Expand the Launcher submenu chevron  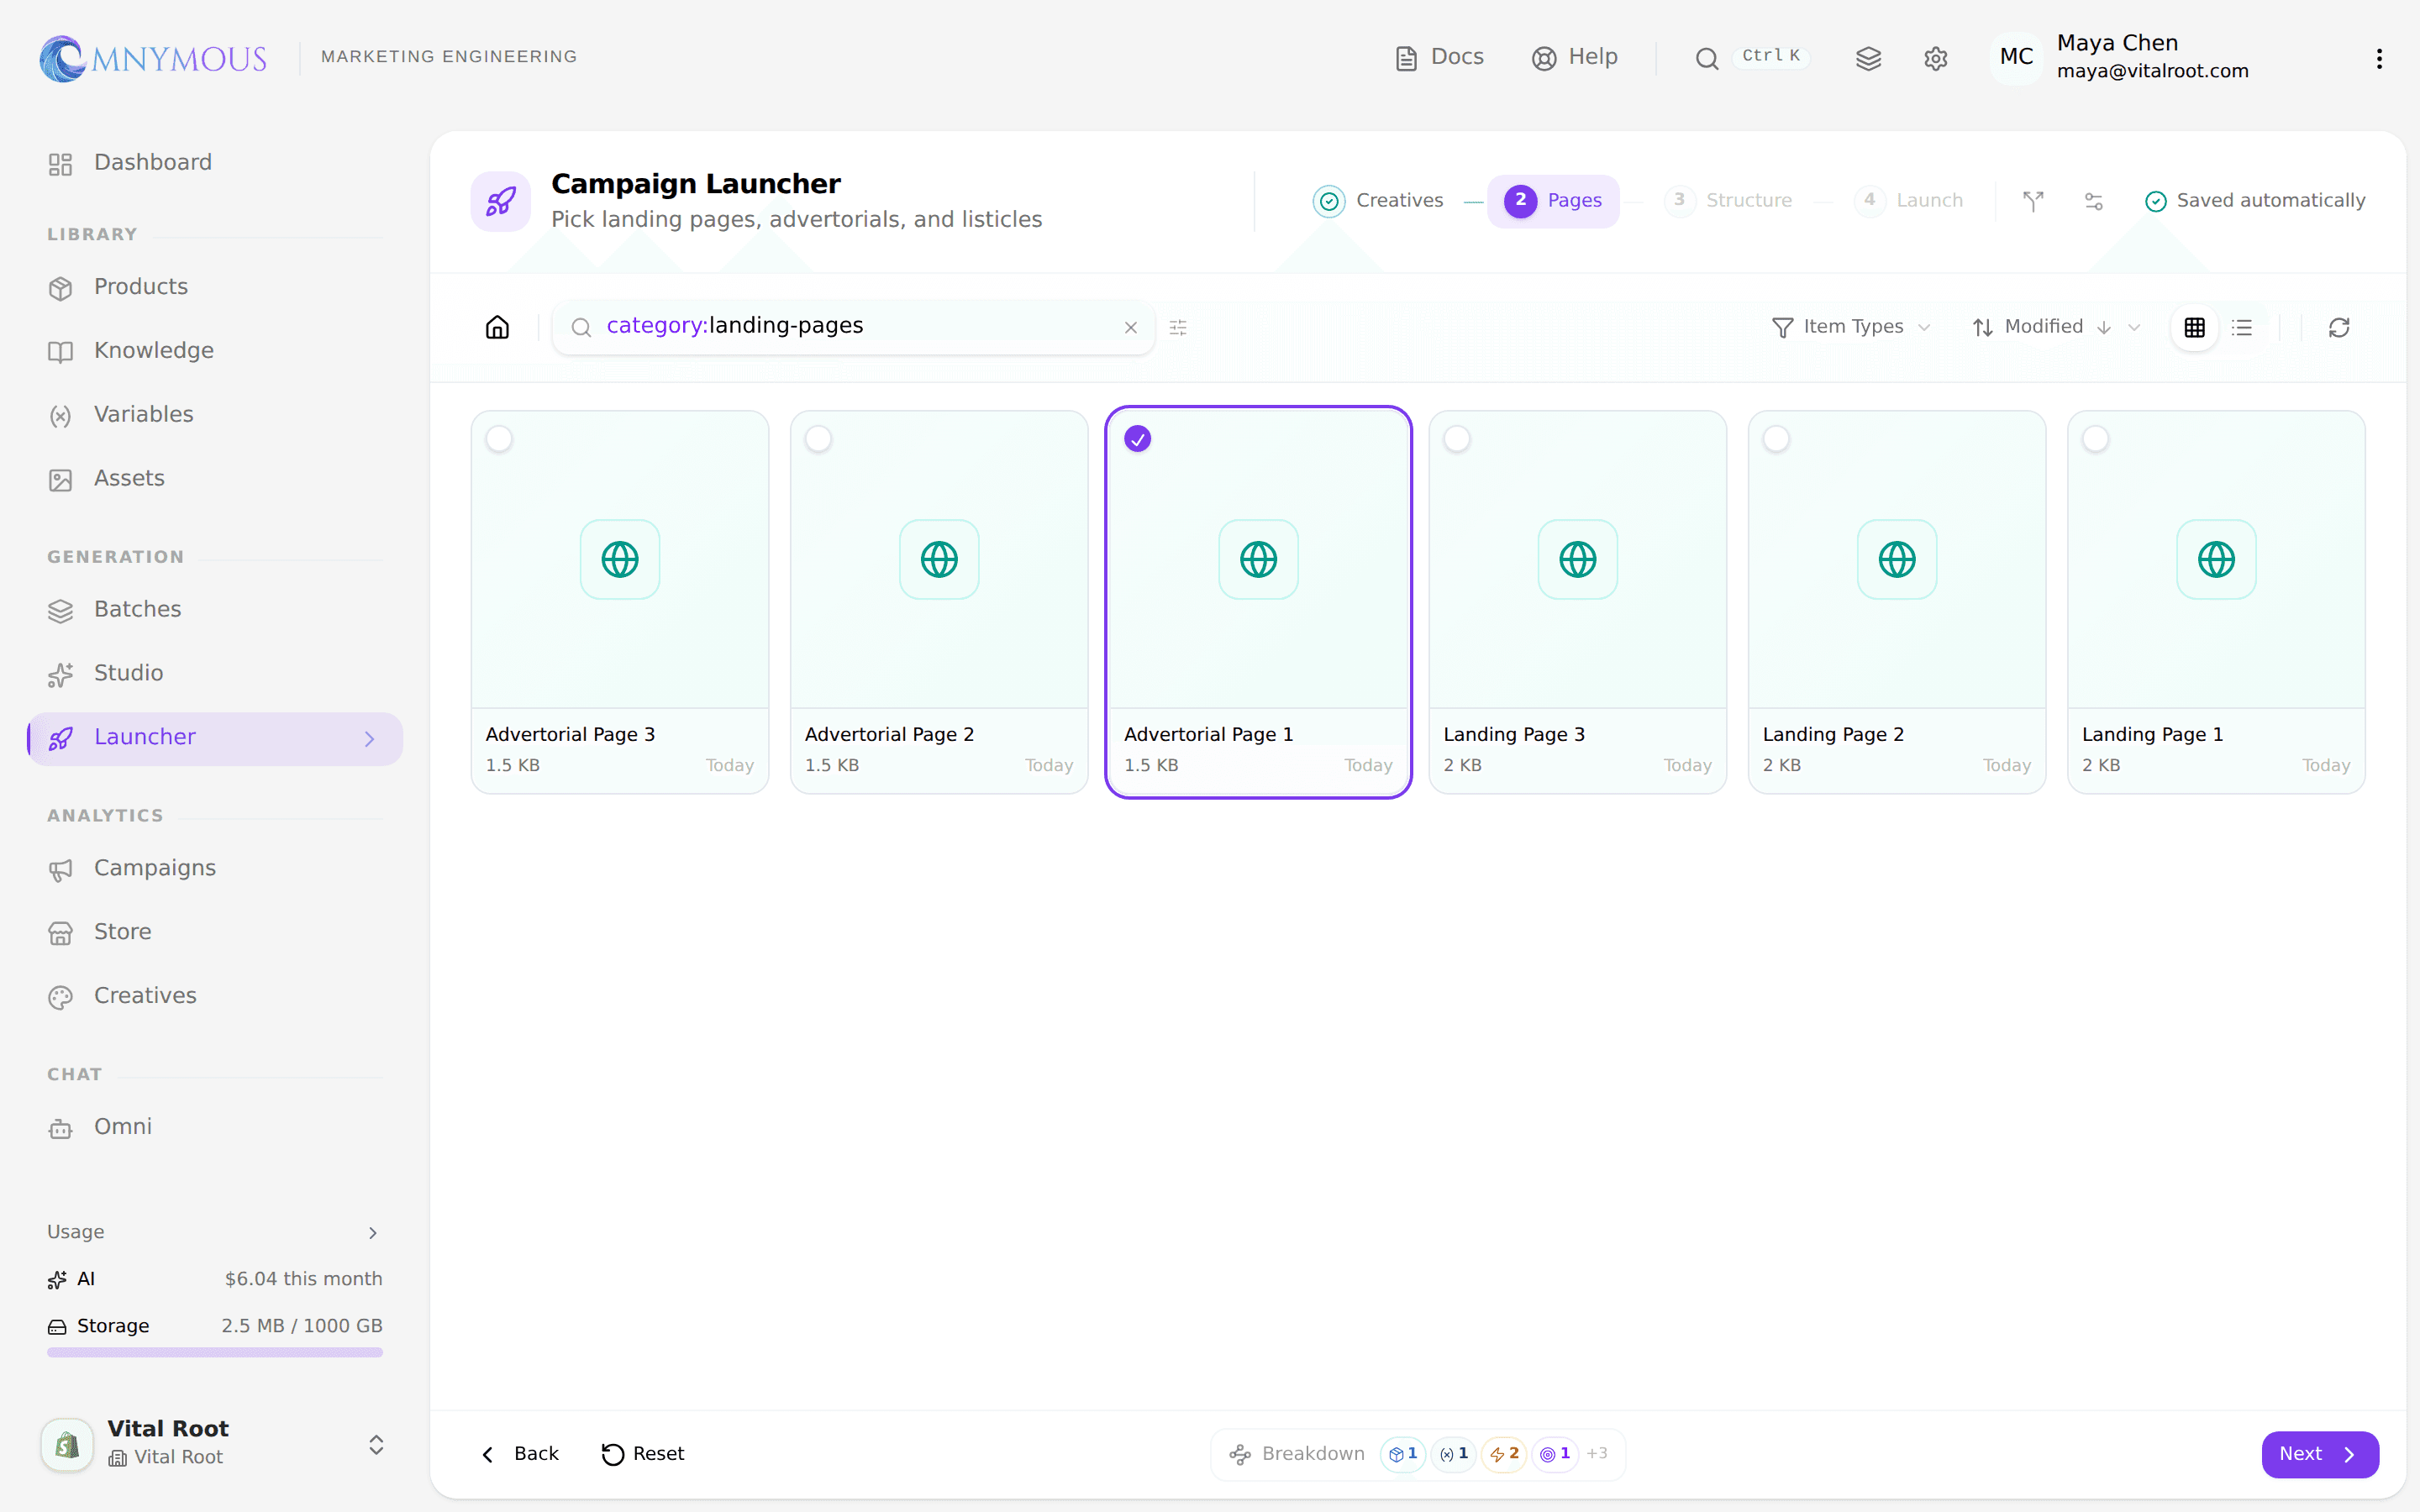(x=370, y=739)
